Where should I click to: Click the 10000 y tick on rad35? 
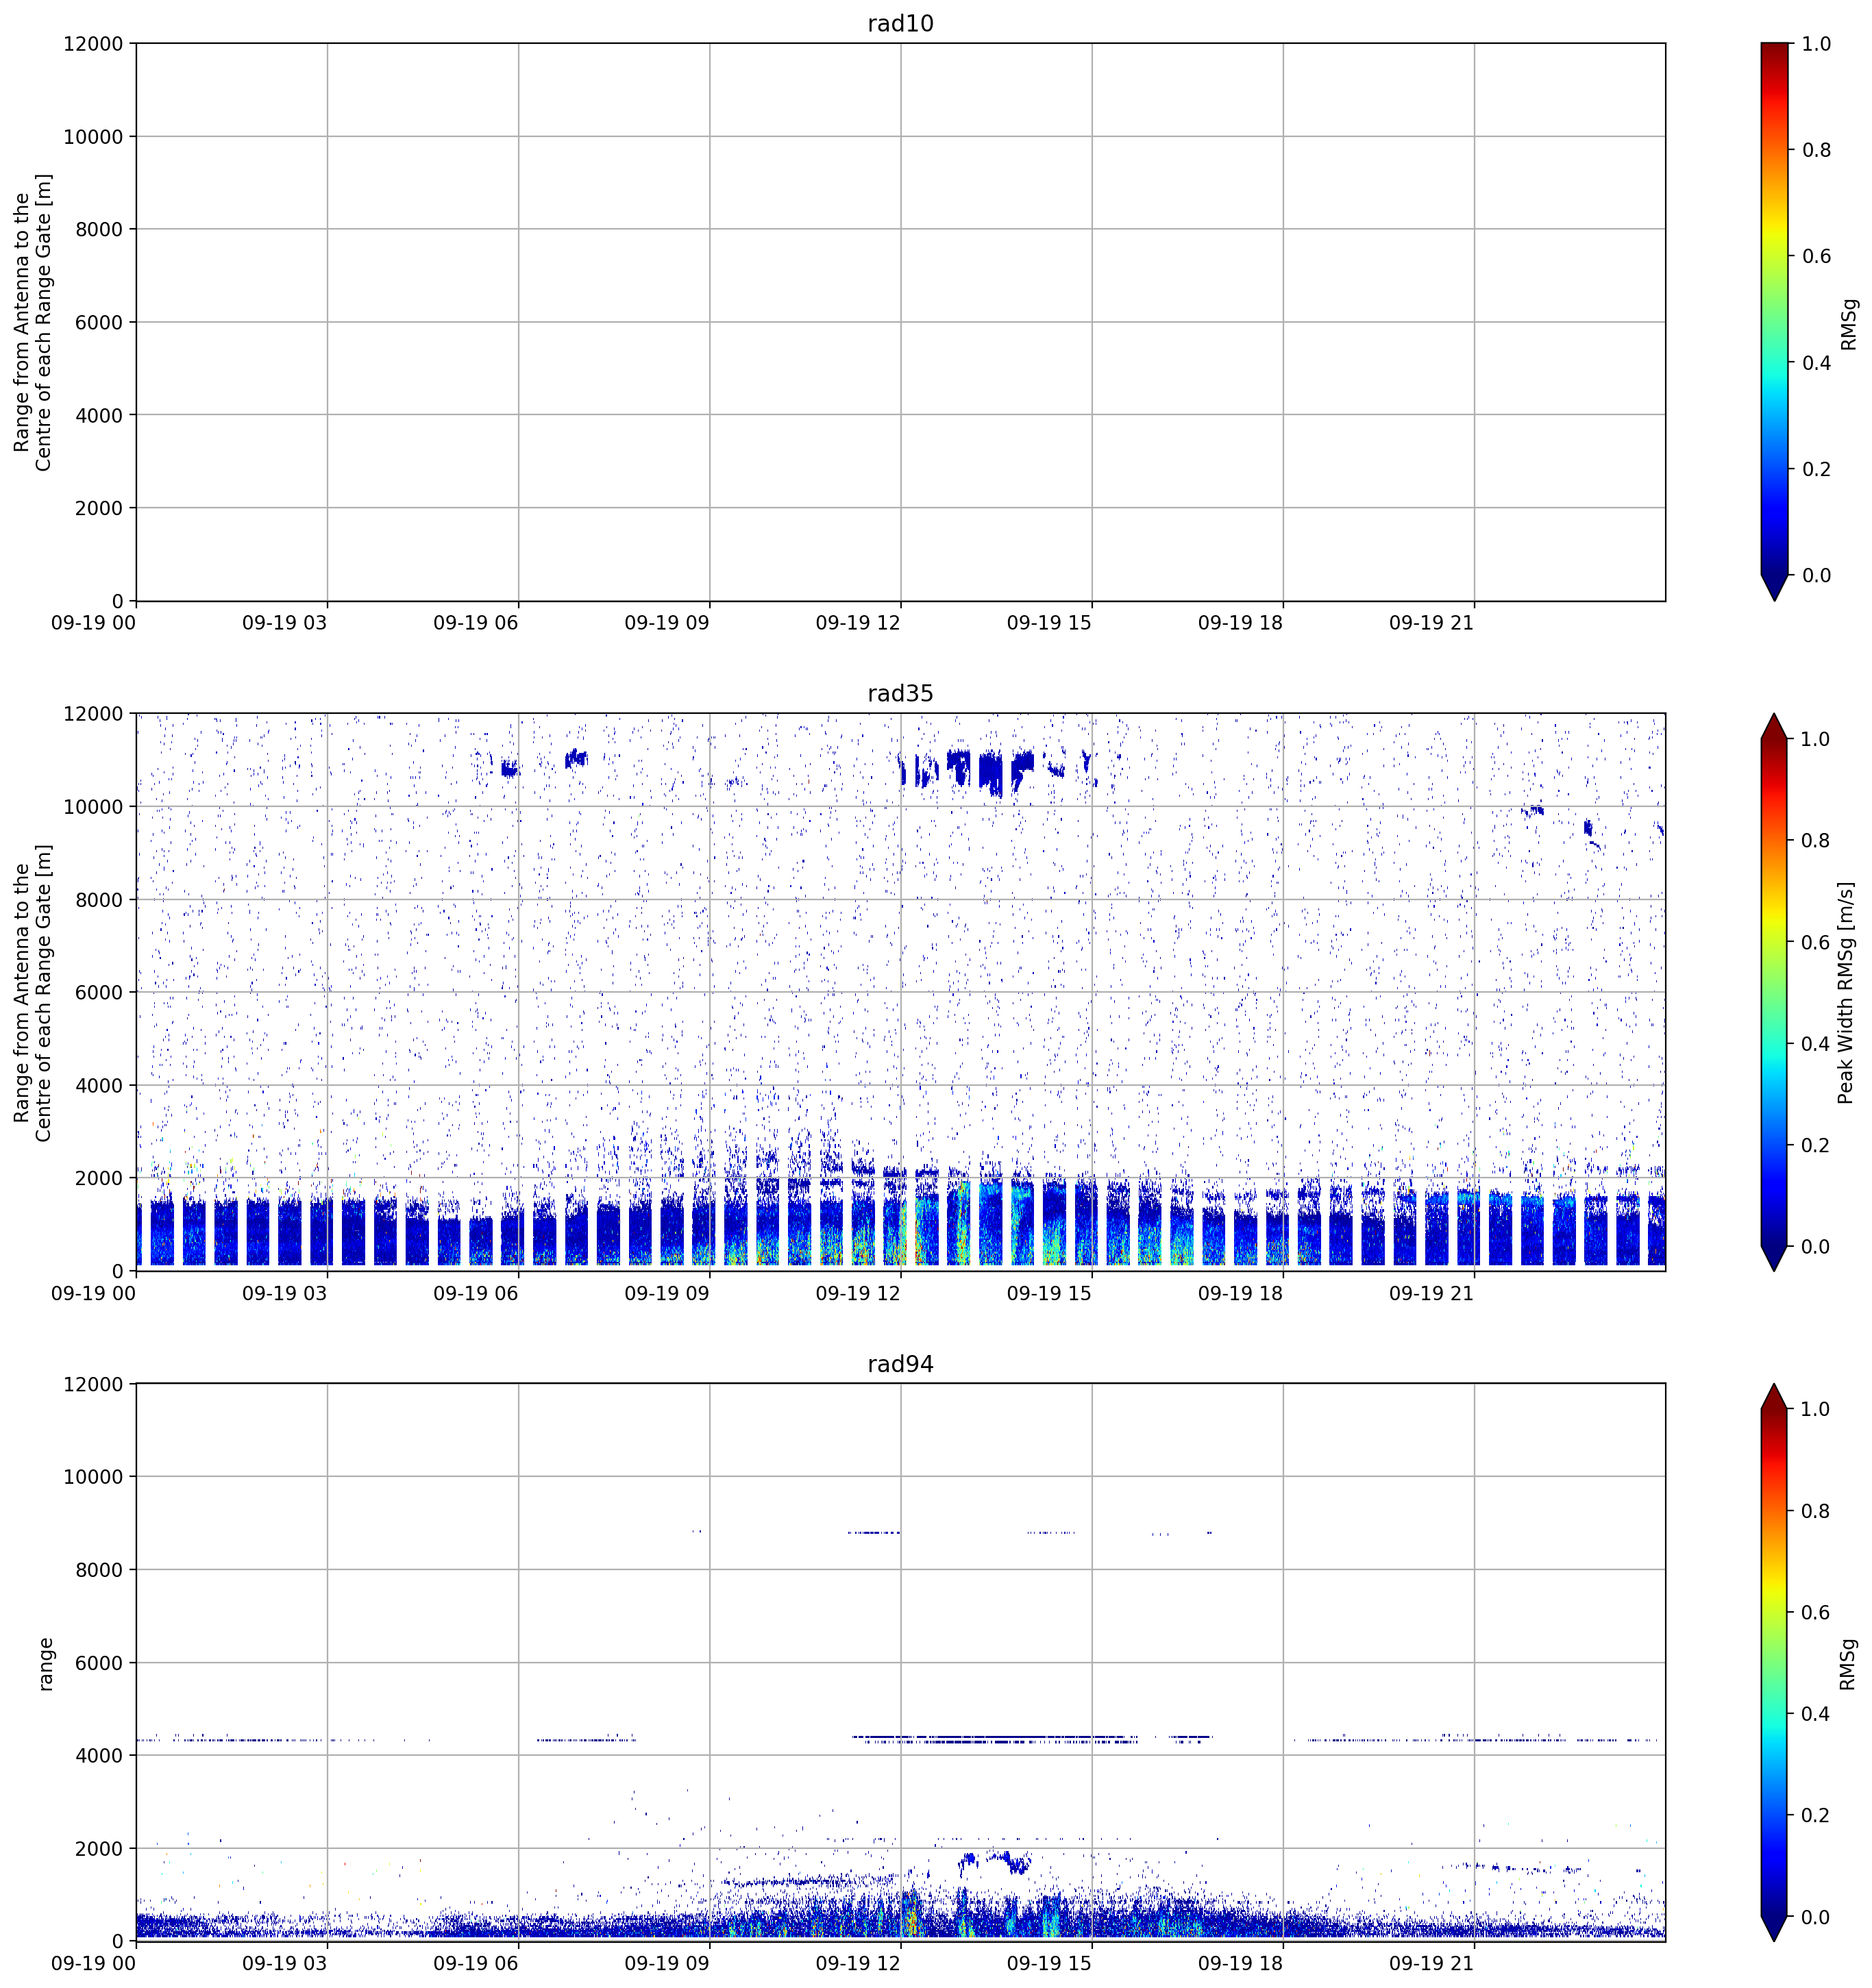coord(93,807)
